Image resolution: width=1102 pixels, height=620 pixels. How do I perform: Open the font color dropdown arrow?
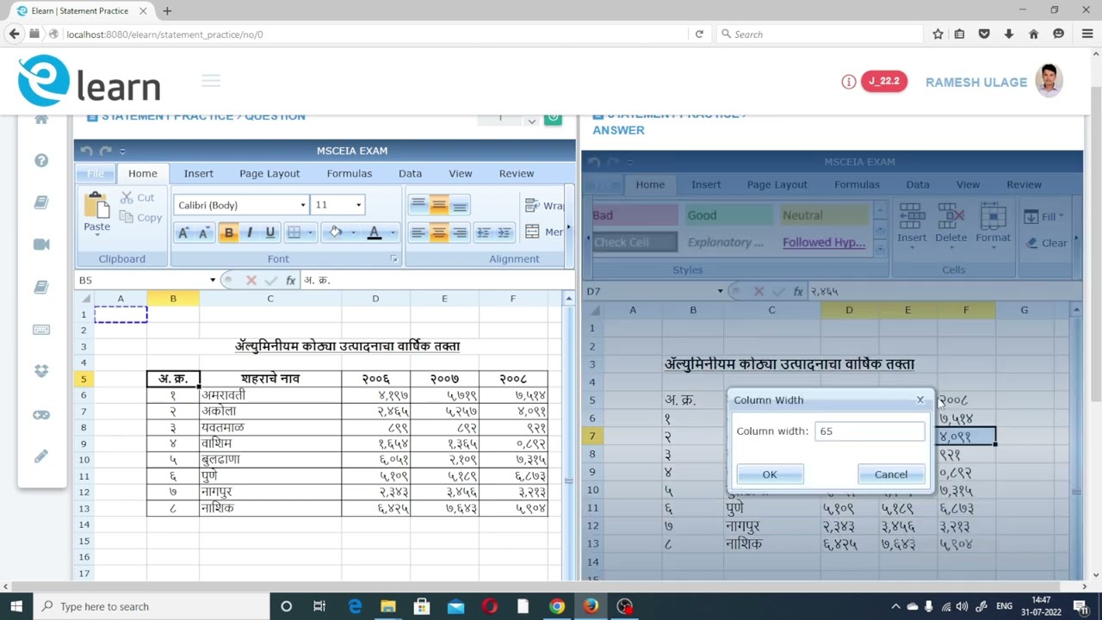point(393,232)
